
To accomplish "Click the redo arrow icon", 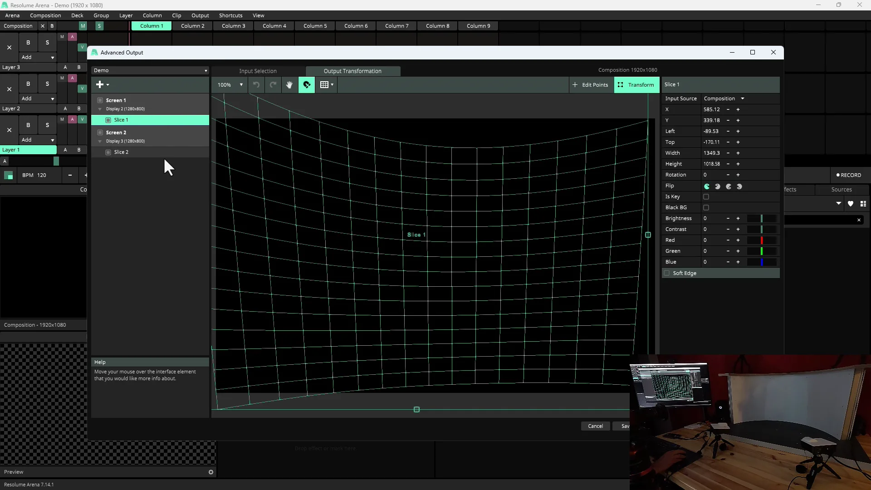I will point(273,85).
